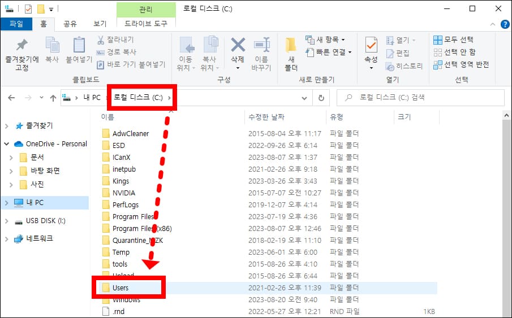512x318 pixels.
Task: Click the Copy (복사) icon in the clipboard group
Action: [x=52, y=45]
